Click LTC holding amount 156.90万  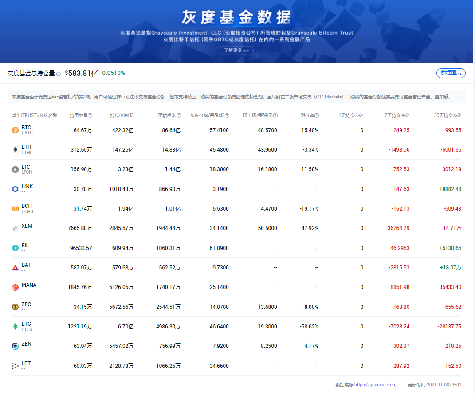coord(81,169)
